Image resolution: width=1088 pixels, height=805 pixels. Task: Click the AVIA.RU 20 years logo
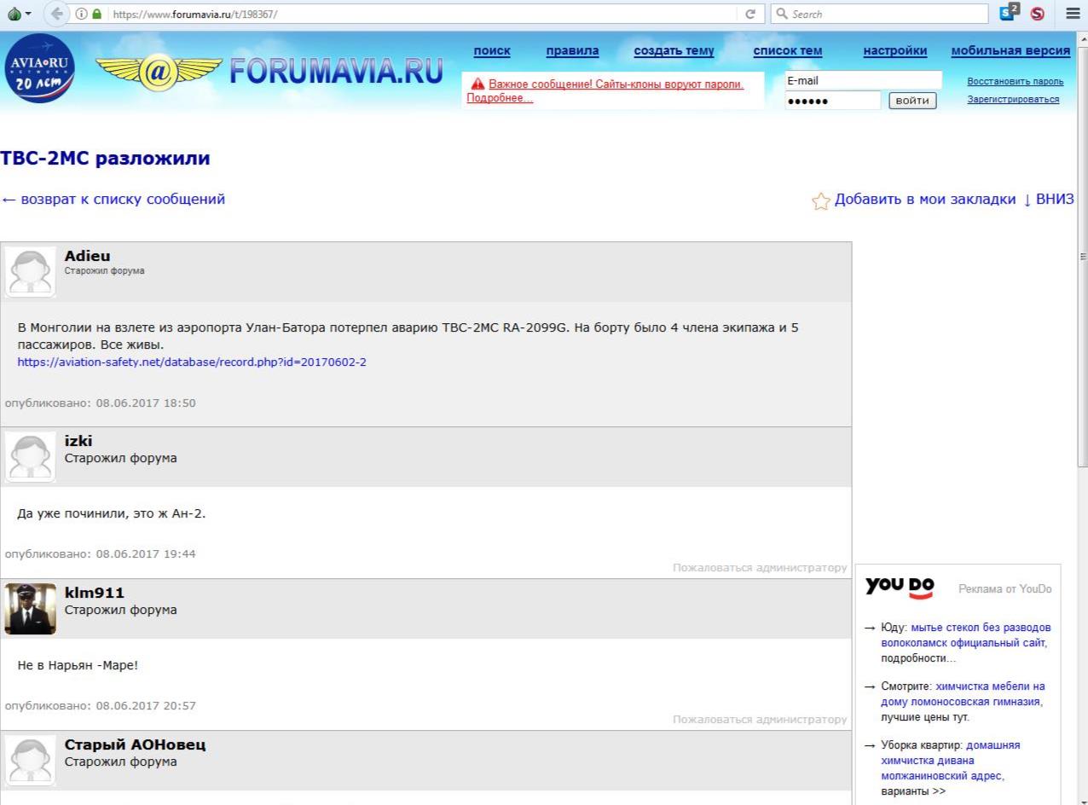click(x=39, y=67)
